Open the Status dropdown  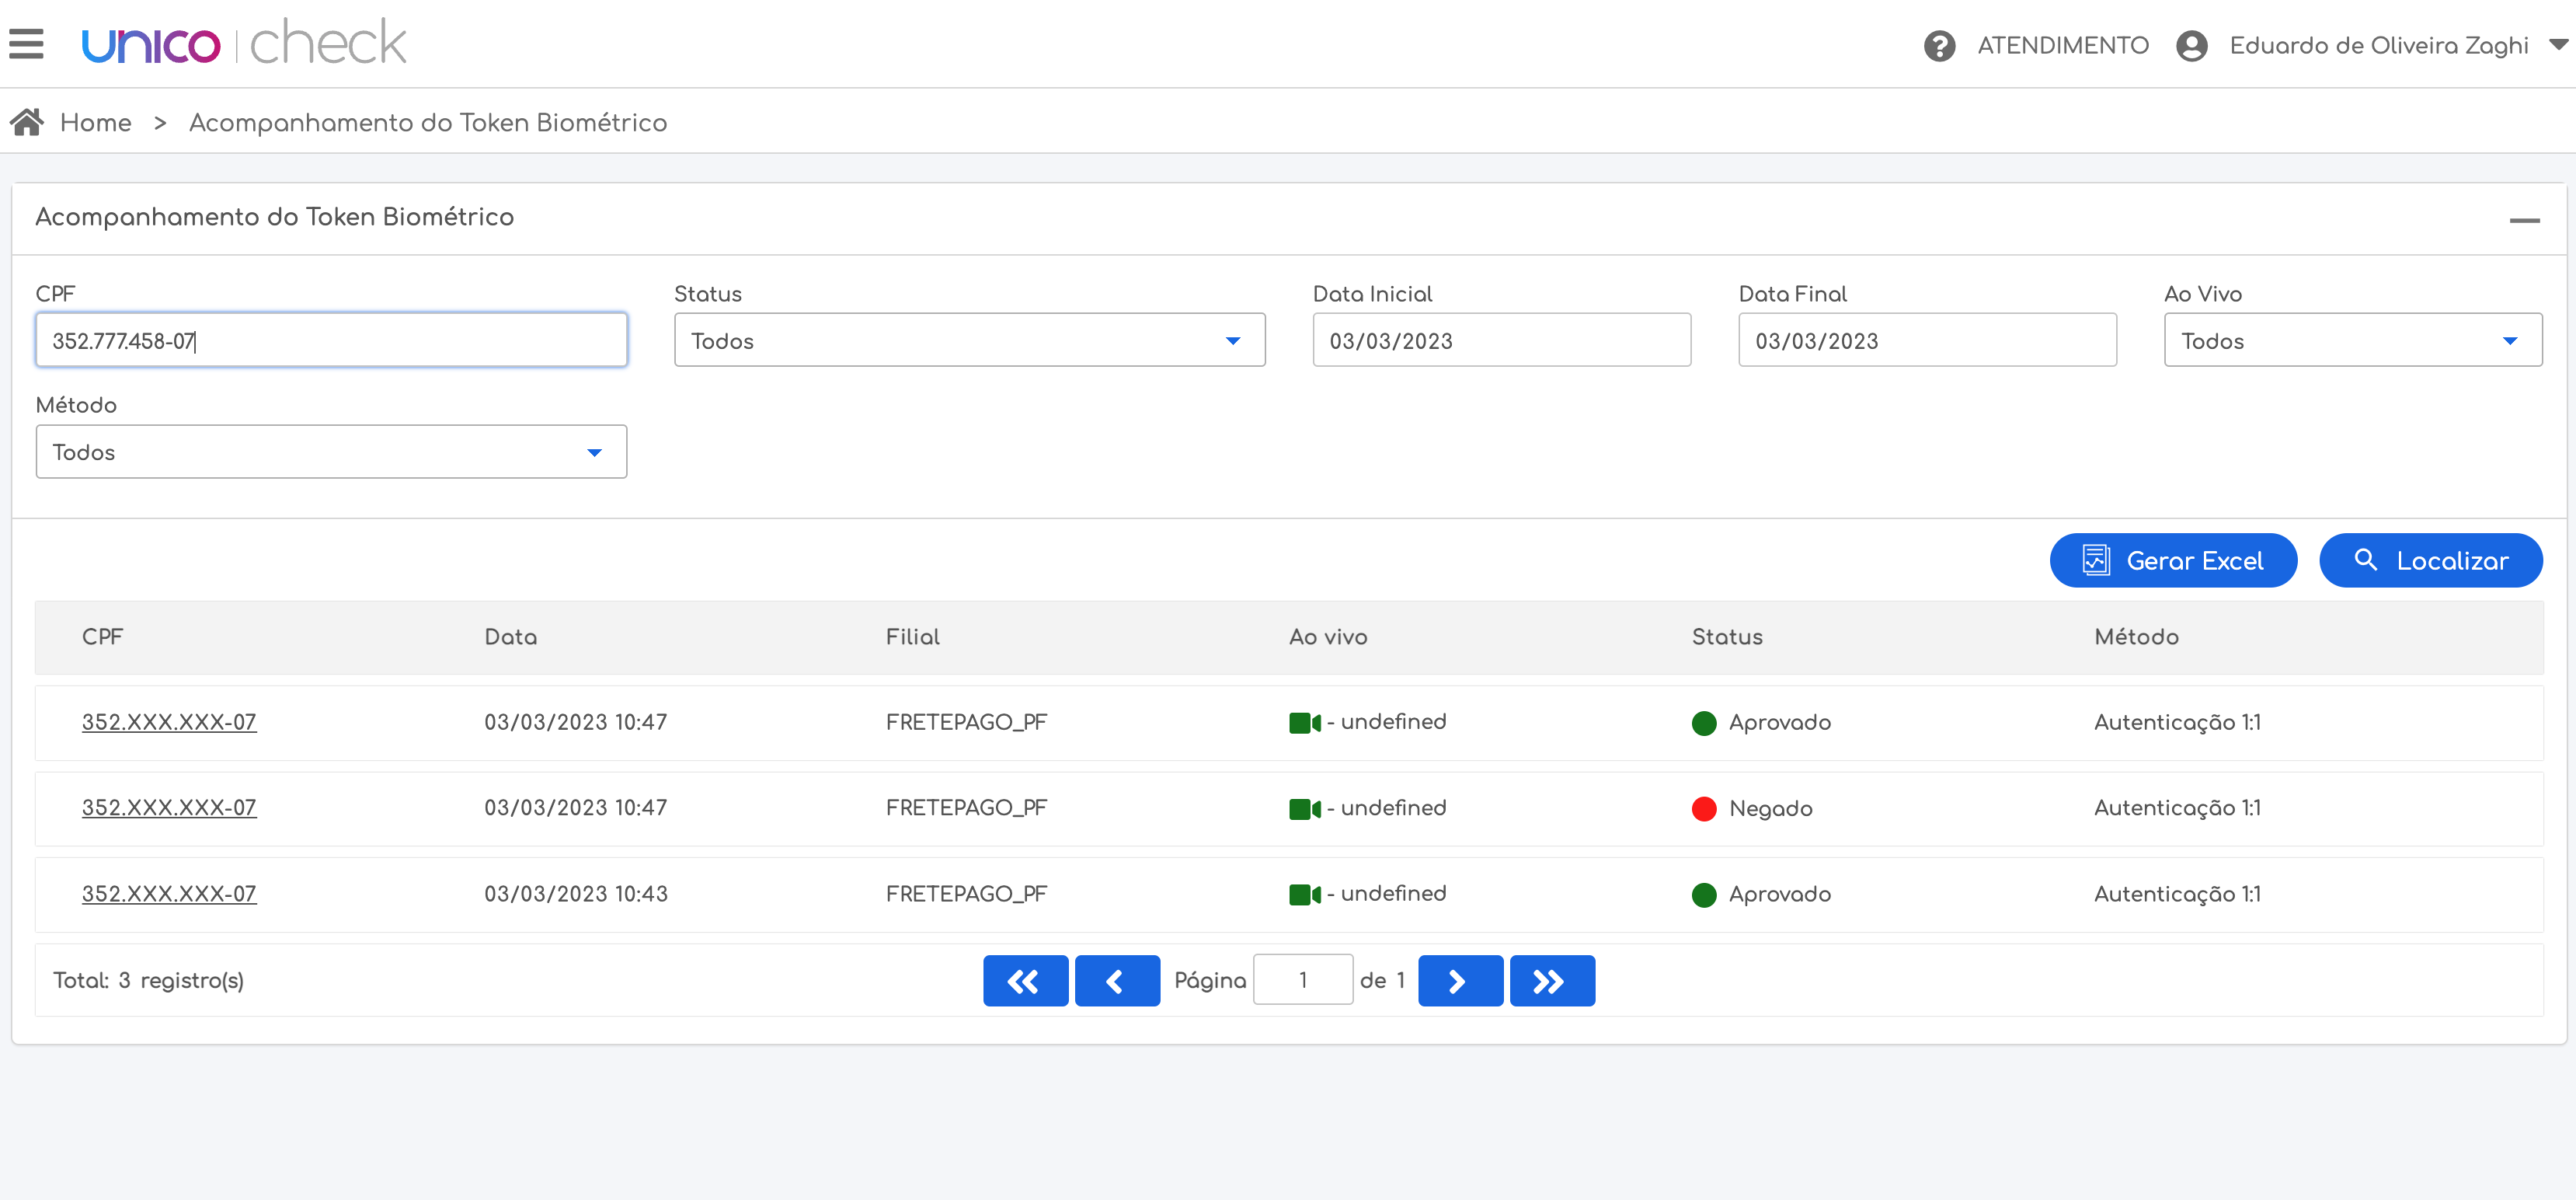point(969,340)
